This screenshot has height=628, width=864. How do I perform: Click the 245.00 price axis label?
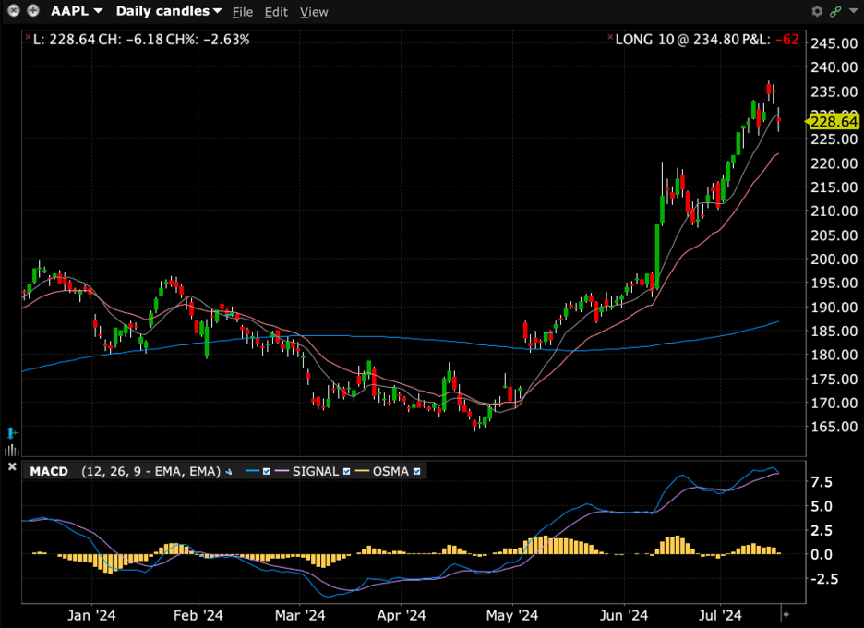[834, 43]
